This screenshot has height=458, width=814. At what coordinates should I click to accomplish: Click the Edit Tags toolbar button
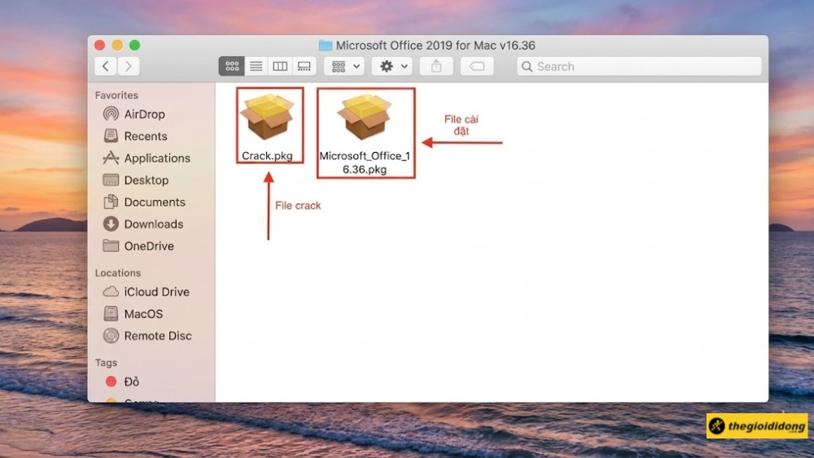click(477, 67)
